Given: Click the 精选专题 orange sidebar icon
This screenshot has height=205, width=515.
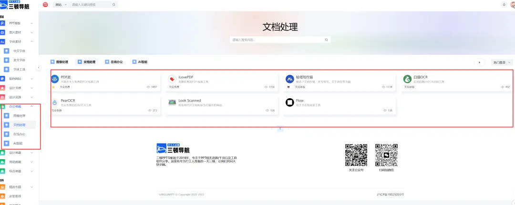Looking at the screenshot, I should coord(2,187).
